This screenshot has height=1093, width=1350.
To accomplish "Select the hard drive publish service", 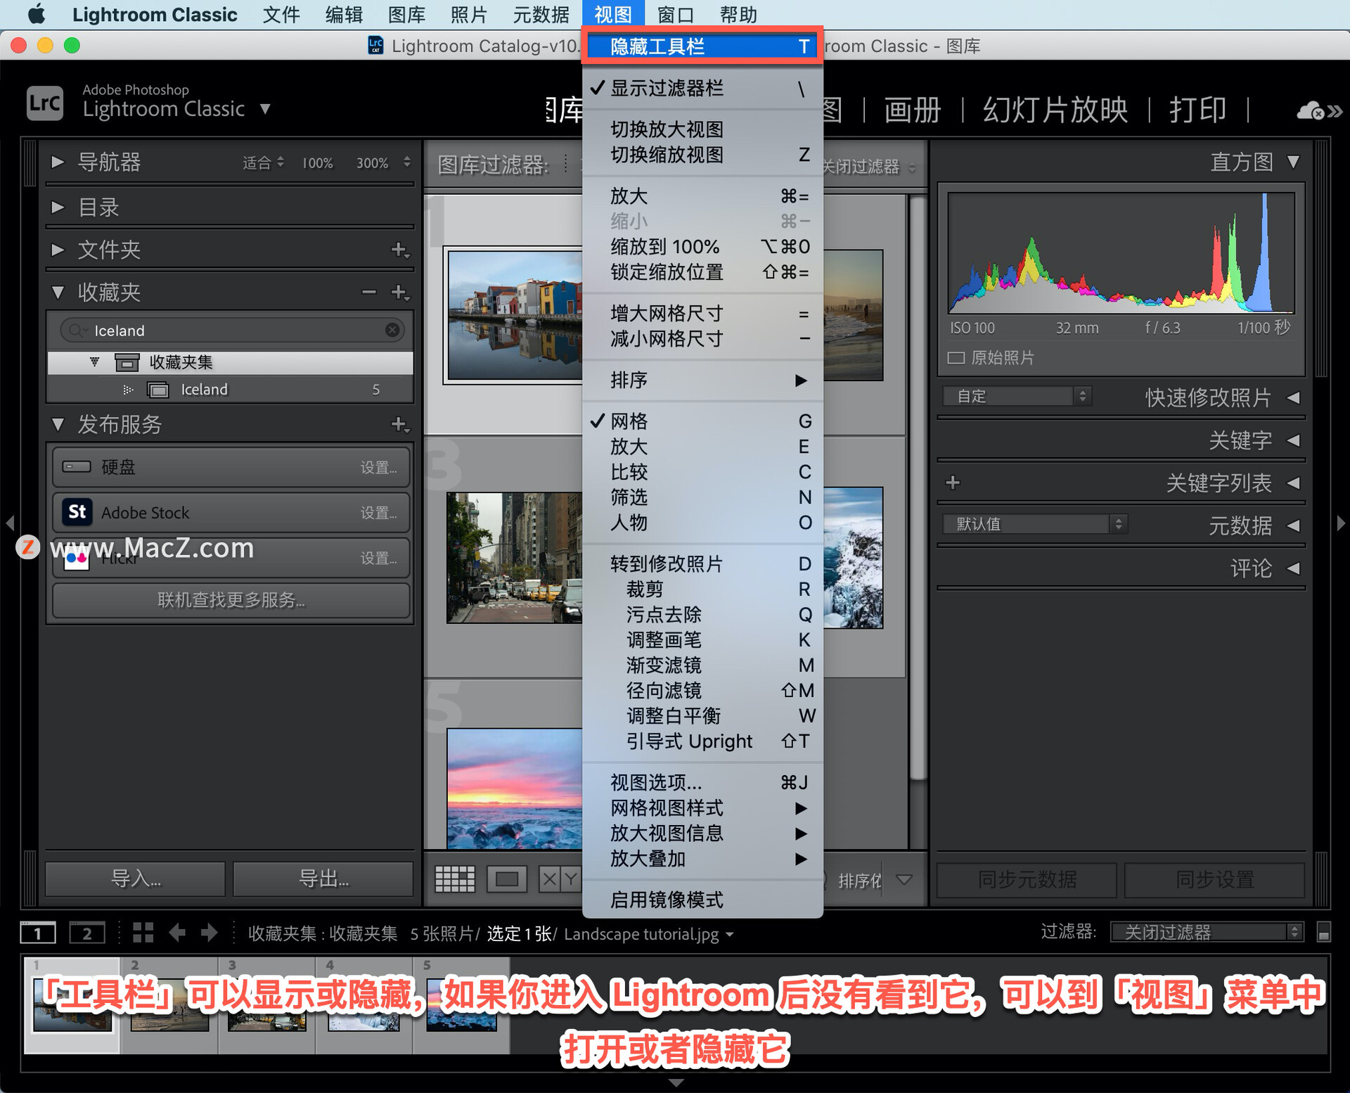I will (231, 467).
